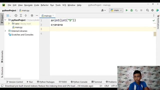This screenshot has width=160, height=90.
Task: Open the Python Console
Action: [79, 82]
